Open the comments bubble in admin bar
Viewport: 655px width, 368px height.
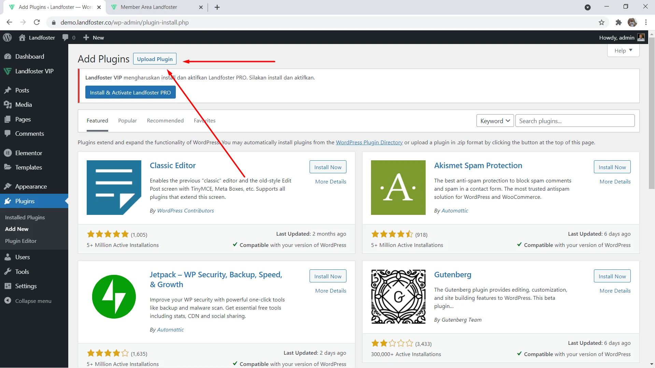tap(65, 38)
